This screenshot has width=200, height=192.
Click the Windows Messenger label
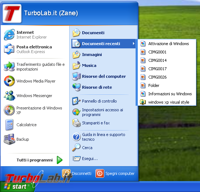[x=34, y=96]
